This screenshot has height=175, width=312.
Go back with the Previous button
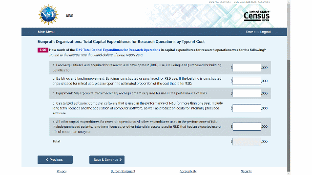55,159
